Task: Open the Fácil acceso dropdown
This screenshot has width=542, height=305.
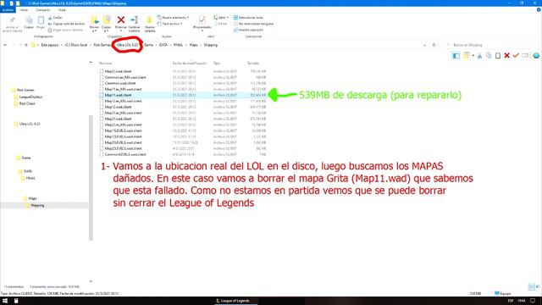Action: coord(169,24)
